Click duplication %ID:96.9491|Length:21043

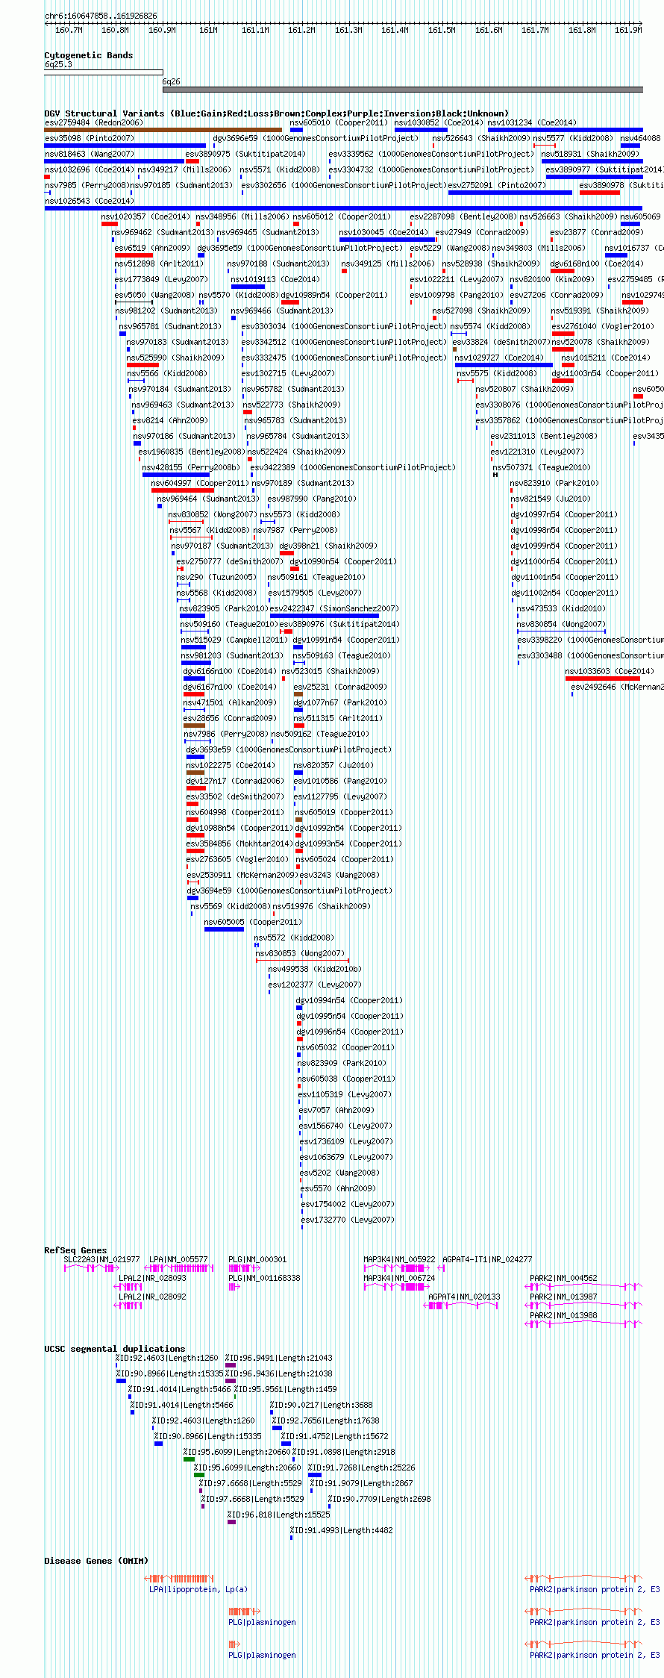point(279,1358)
